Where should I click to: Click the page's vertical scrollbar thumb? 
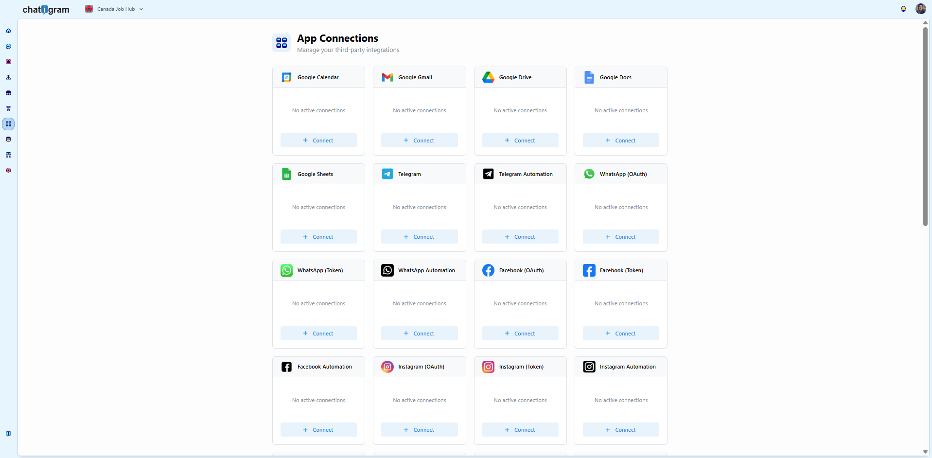(925, 126)
